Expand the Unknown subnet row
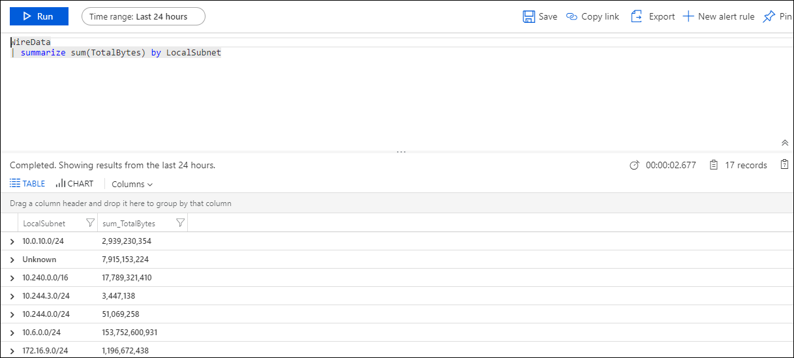This screenshot has height=358, width=794. [x=12, y=260]
